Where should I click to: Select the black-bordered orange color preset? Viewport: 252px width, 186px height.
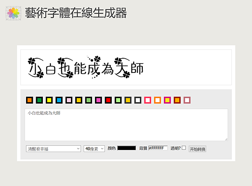(29, 100)
